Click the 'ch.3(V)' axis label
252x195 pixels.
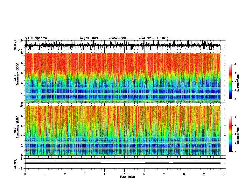15,164
